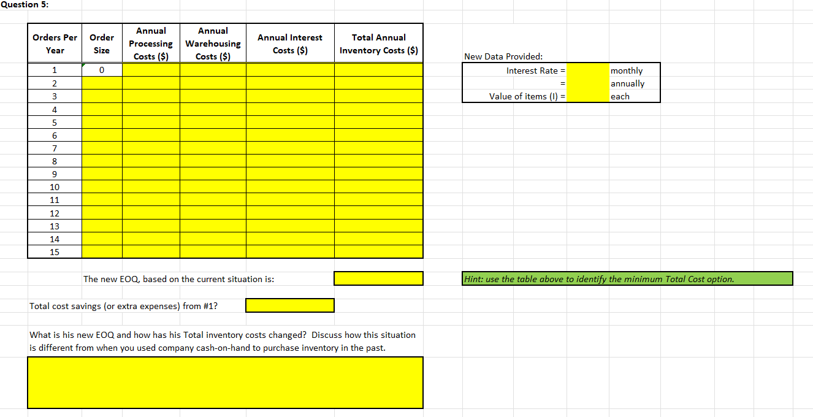Viewport: 813px width, 417px height.
Task: Select 'The new EOQ, based on the current situation is:' text
Action: (x=179, y=279)
